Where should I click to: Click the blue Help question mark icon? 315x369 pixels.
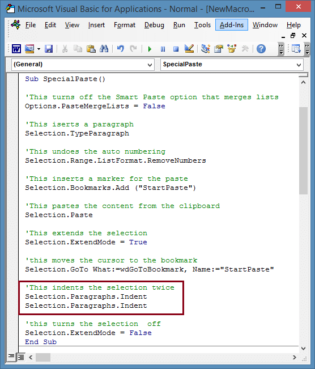[261, 49]
